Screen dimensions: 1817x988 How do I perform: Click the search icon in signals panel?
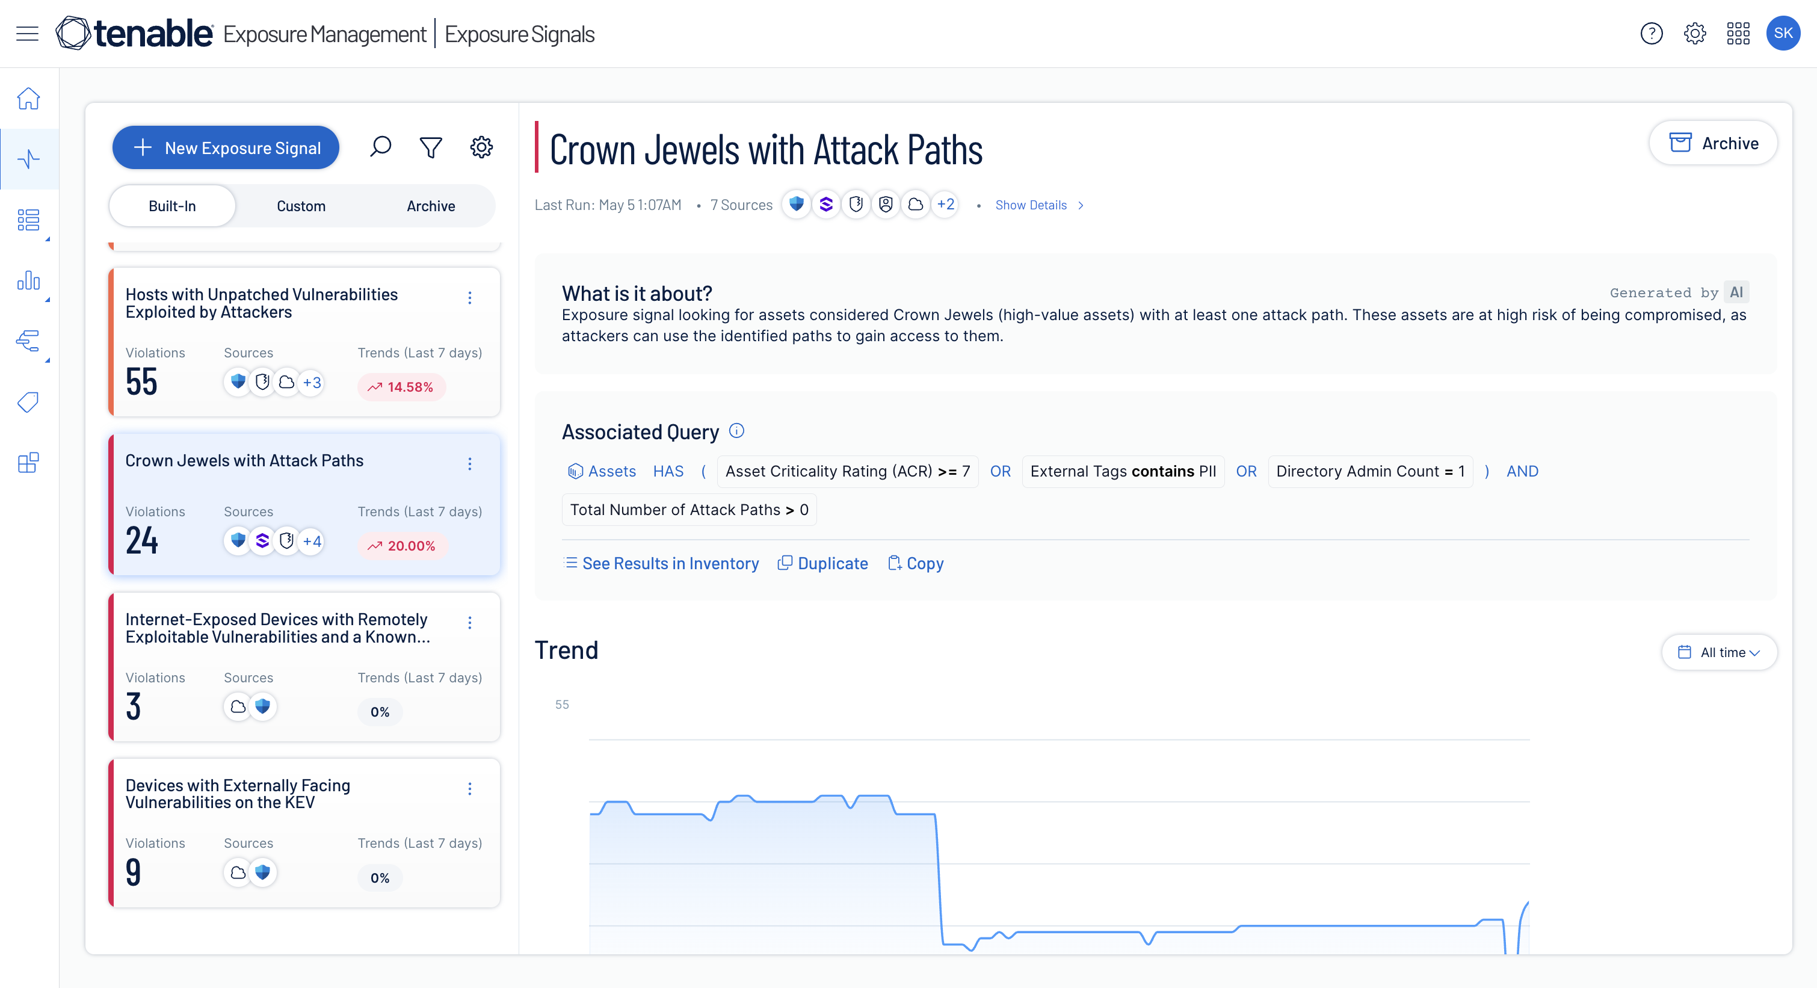[x=380, y=147]
